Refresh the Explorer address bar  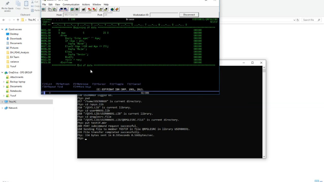(298, 20)
